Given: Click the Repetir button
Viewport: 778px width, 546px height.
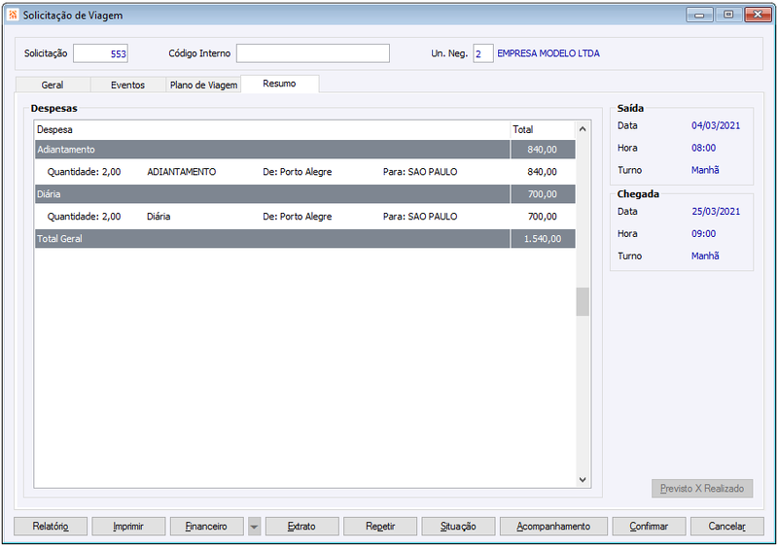Looking at the screenshot, I should coord(380,527).
